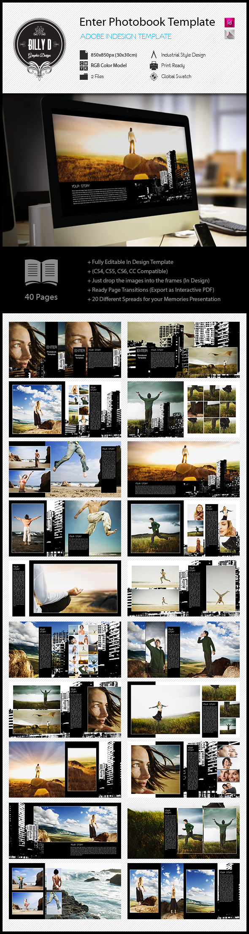This screenshot has height=934, width=249.
Task: Click the iMac monitor mockup image
Action: (x=124, y=170)
